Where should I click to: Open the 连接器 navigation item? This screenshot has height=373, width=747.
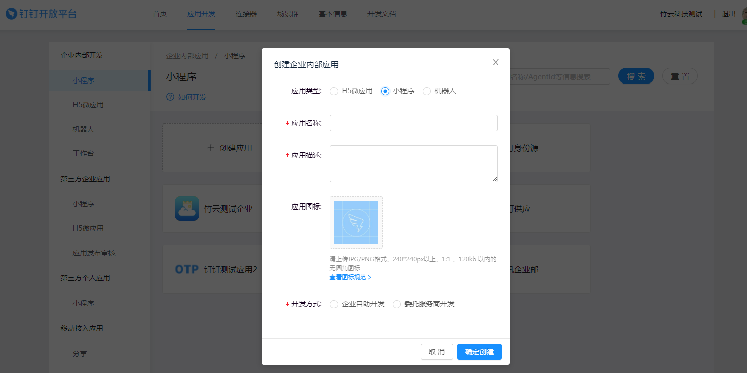click(246, 14)
